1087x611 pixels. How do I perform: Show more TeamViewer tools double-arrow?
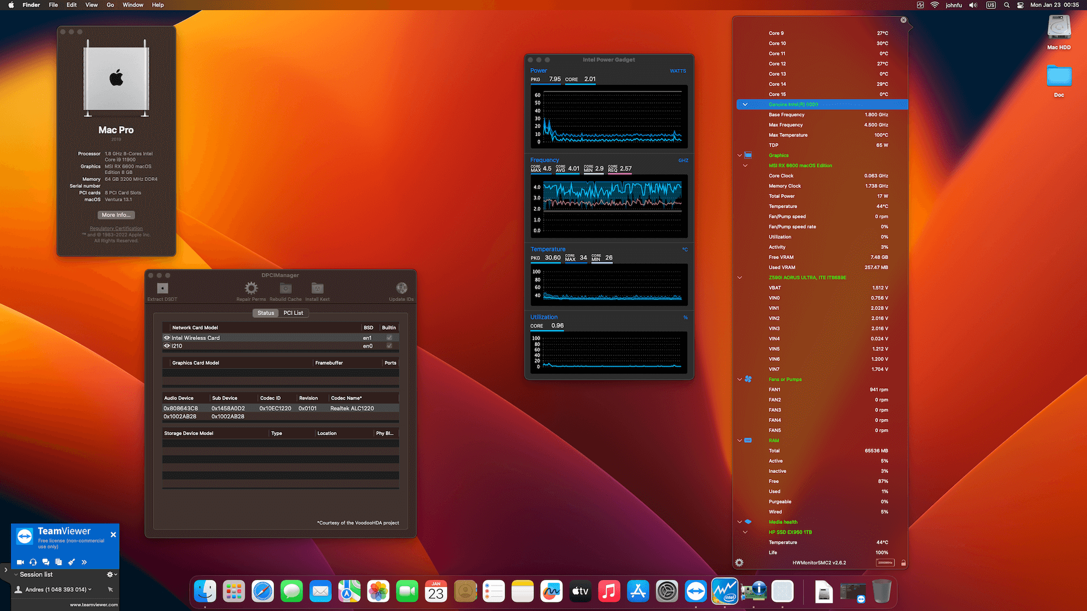84,562
